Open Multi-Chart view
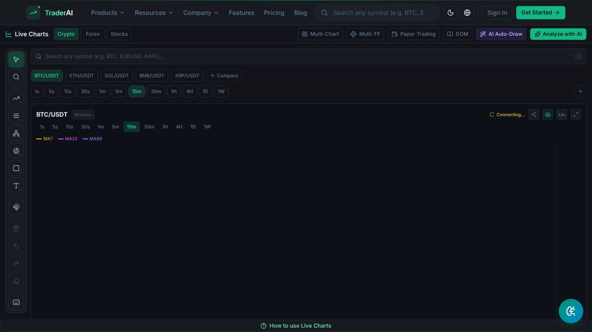Image resolution: width=592 pixels, height=332 pixels. click(321, 34)
